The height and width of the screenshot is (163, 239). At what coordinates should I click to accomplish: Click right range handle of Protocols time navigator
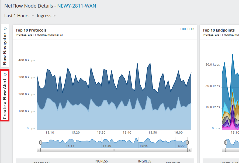(x=188, y=142)
